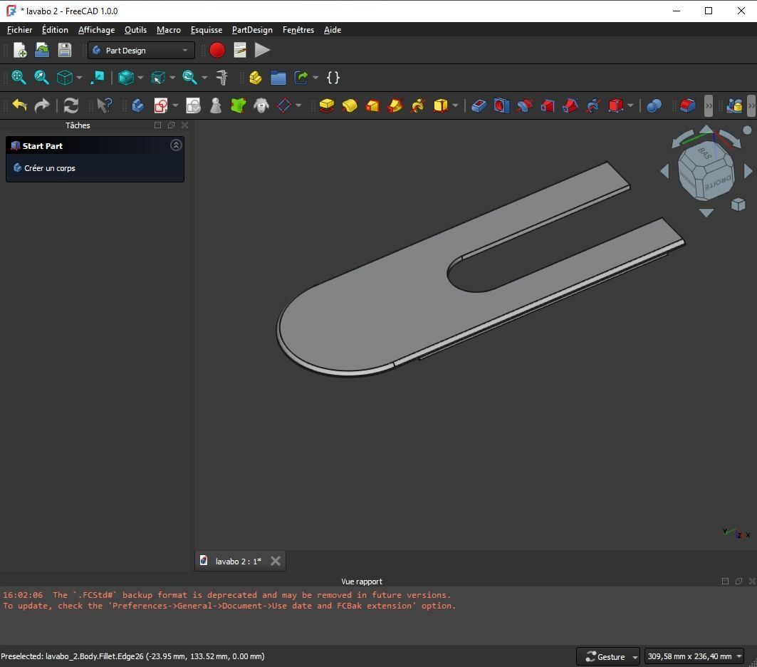
Task: Select the Hole tool icon
Action: pos(502,105)
